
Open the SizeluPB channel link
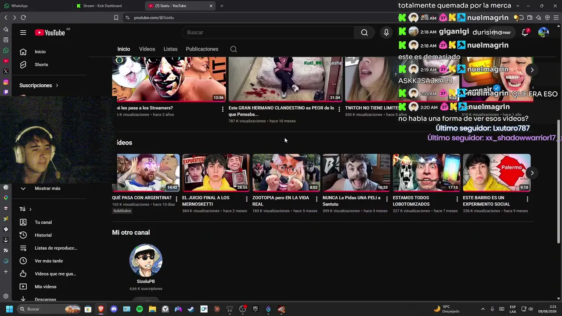pyautogui.click(x=146, y=281)
